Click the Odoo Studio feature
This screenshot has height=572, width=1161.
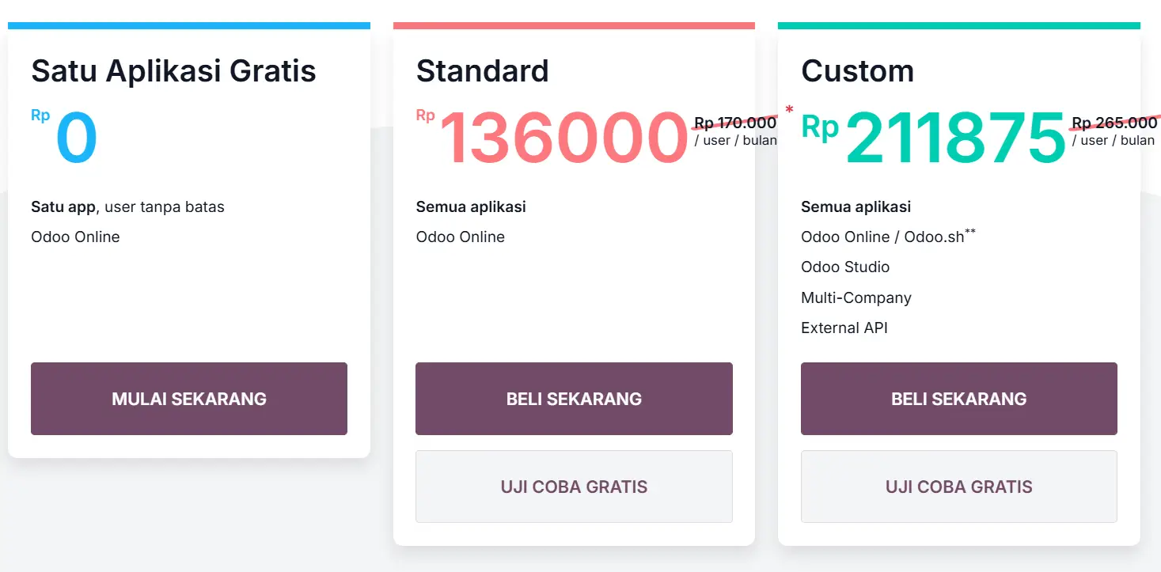click(845, 267)
